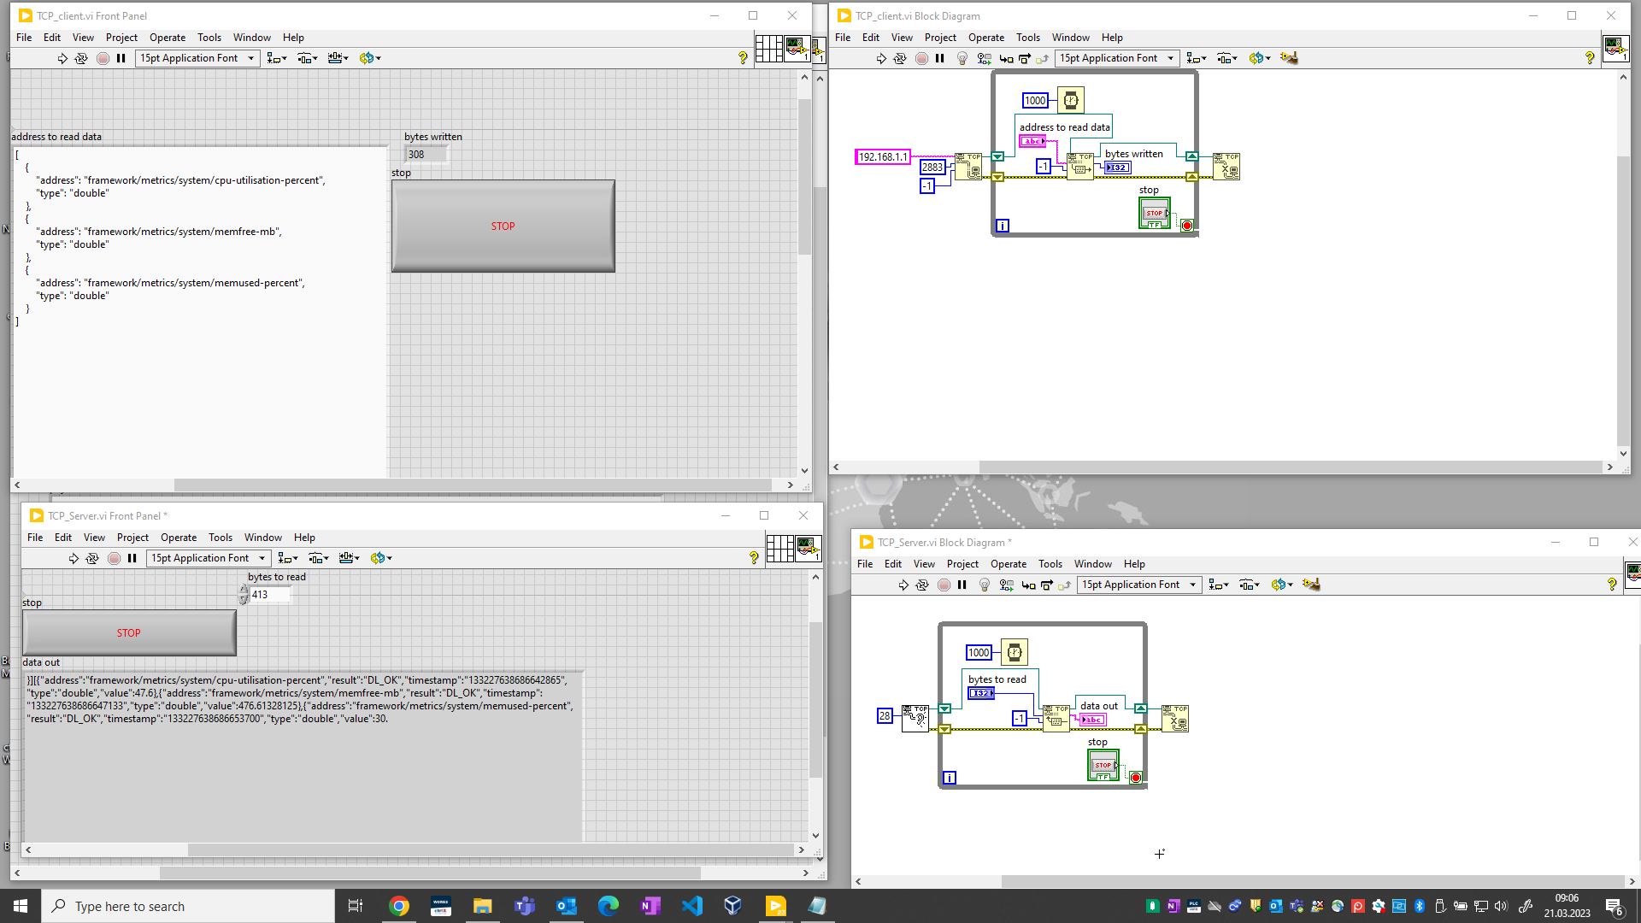Open Visual Studio Code from the taskbar
This screenshot has width=1641, height=923.
pyautogui.click(x=691, y=906)
